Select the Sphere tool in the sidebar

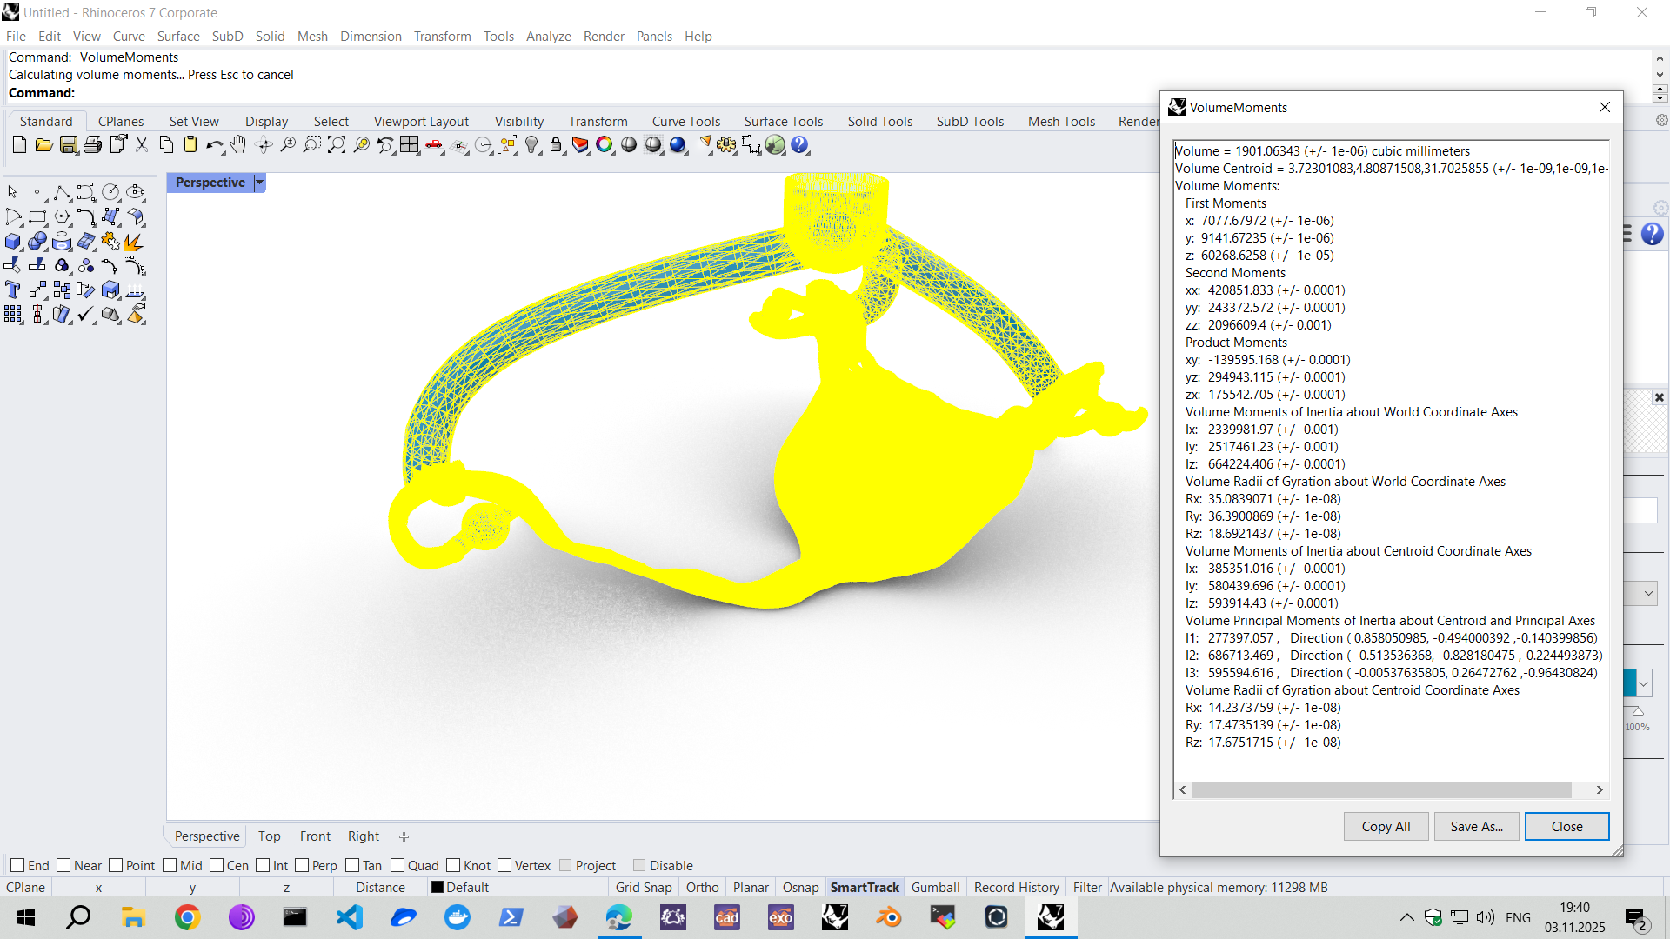[37, 241]
